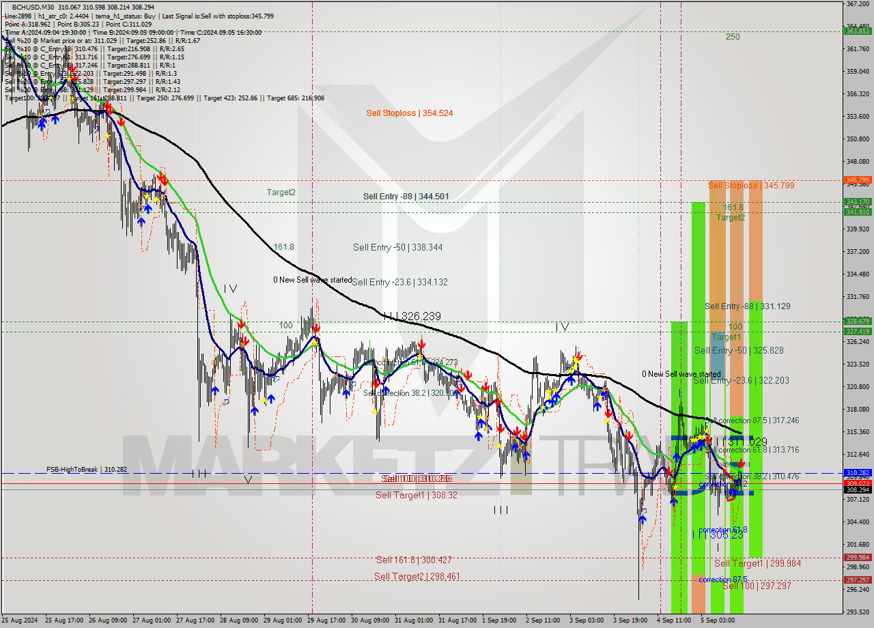874x628 pixels.
Task: Click the 'Sell Target2 | 298.461' label
Action: [417, 577]
